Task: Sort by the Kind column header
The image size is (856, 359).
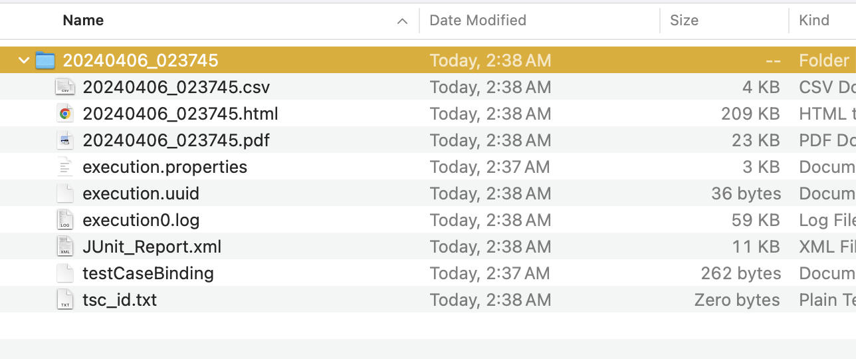Action: pos(814,20)
